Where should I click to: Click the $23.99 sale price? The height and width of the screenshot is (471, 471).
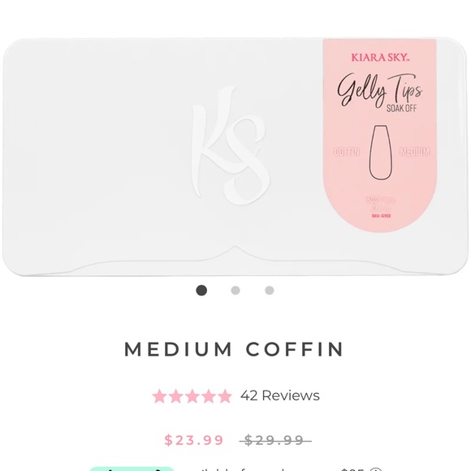pos(194,440)
